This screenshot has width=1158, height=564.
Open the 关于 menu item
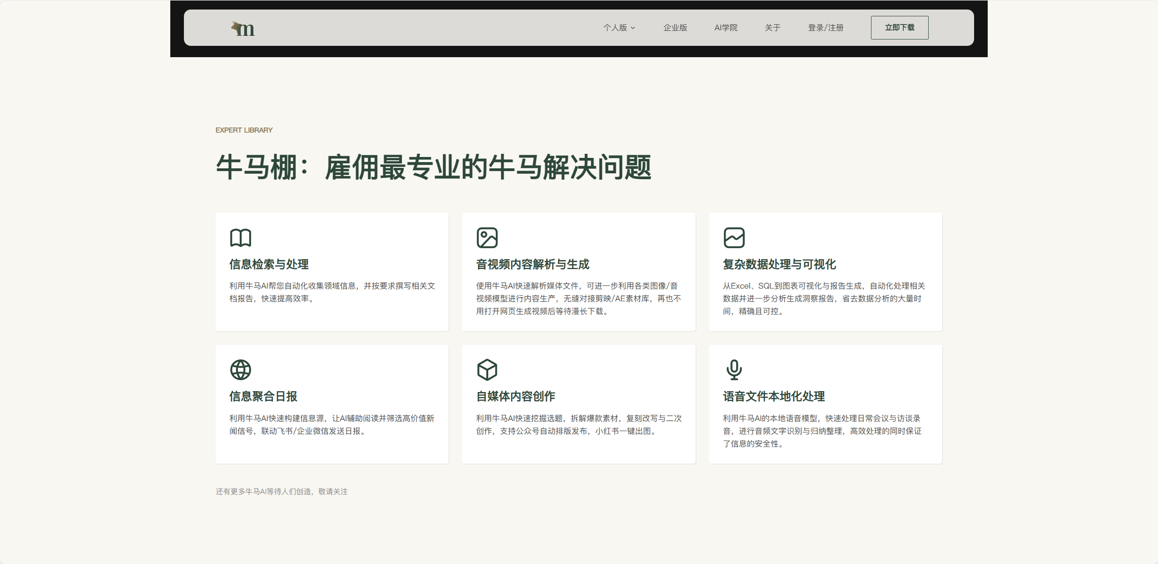pyautogui.click(x=772, y=28)
